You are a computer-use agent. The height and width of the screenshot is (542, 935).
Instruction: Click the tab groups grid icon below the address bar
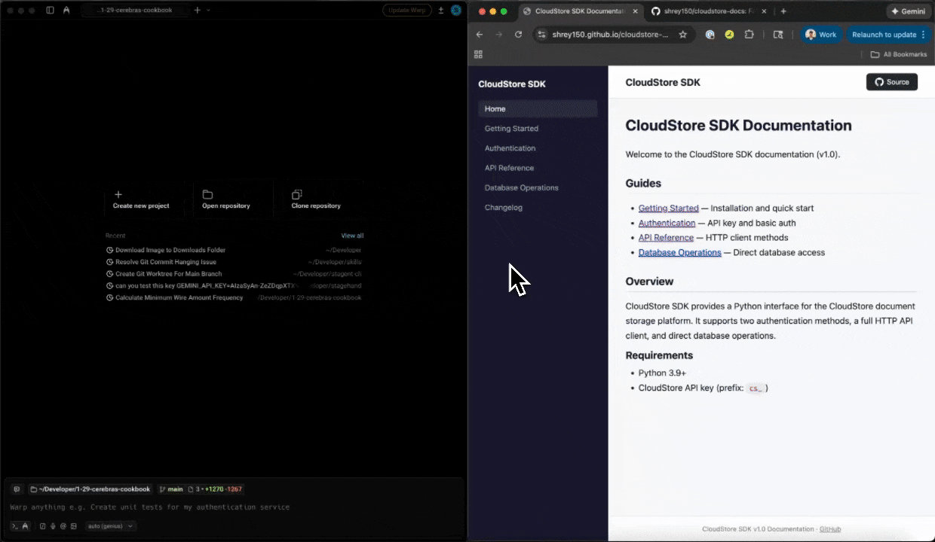pyautogui.click(x=478, y=54)
